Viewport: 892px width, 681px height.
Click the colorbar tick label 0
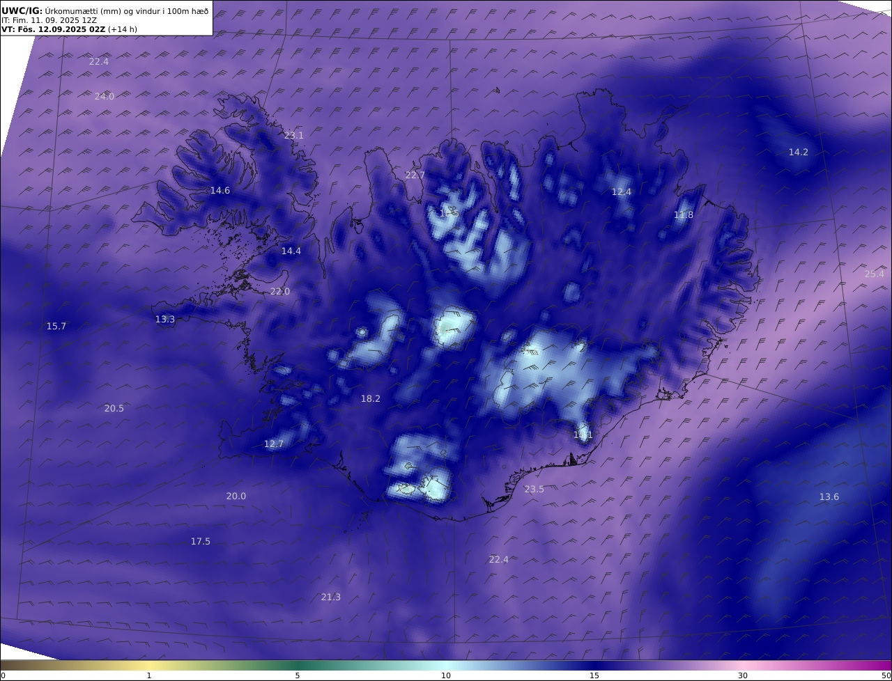tap(3, 675)
